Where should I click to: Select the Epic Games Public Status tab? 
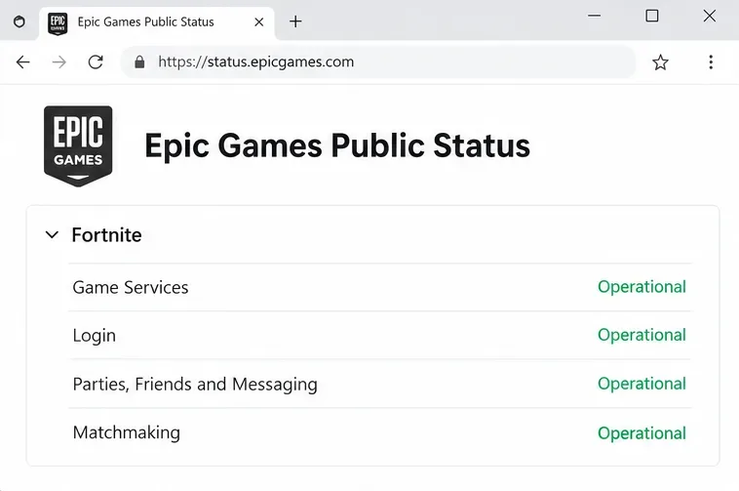[x=156, y=22]
